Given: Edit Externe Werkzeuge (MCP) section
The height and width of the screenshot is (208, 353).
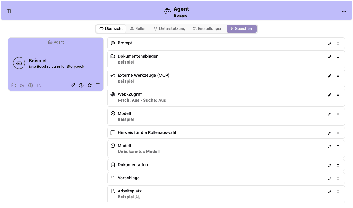Looking at the screenshot, I should (330, 76).
